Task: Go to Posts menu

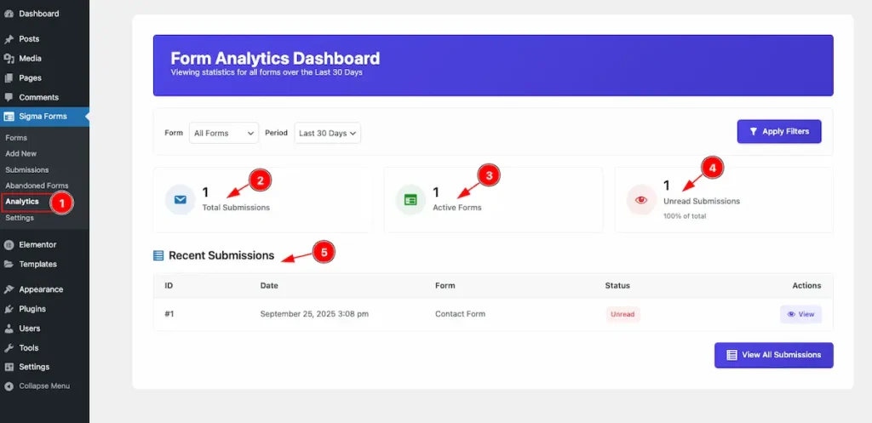Action: pos(29,39)
